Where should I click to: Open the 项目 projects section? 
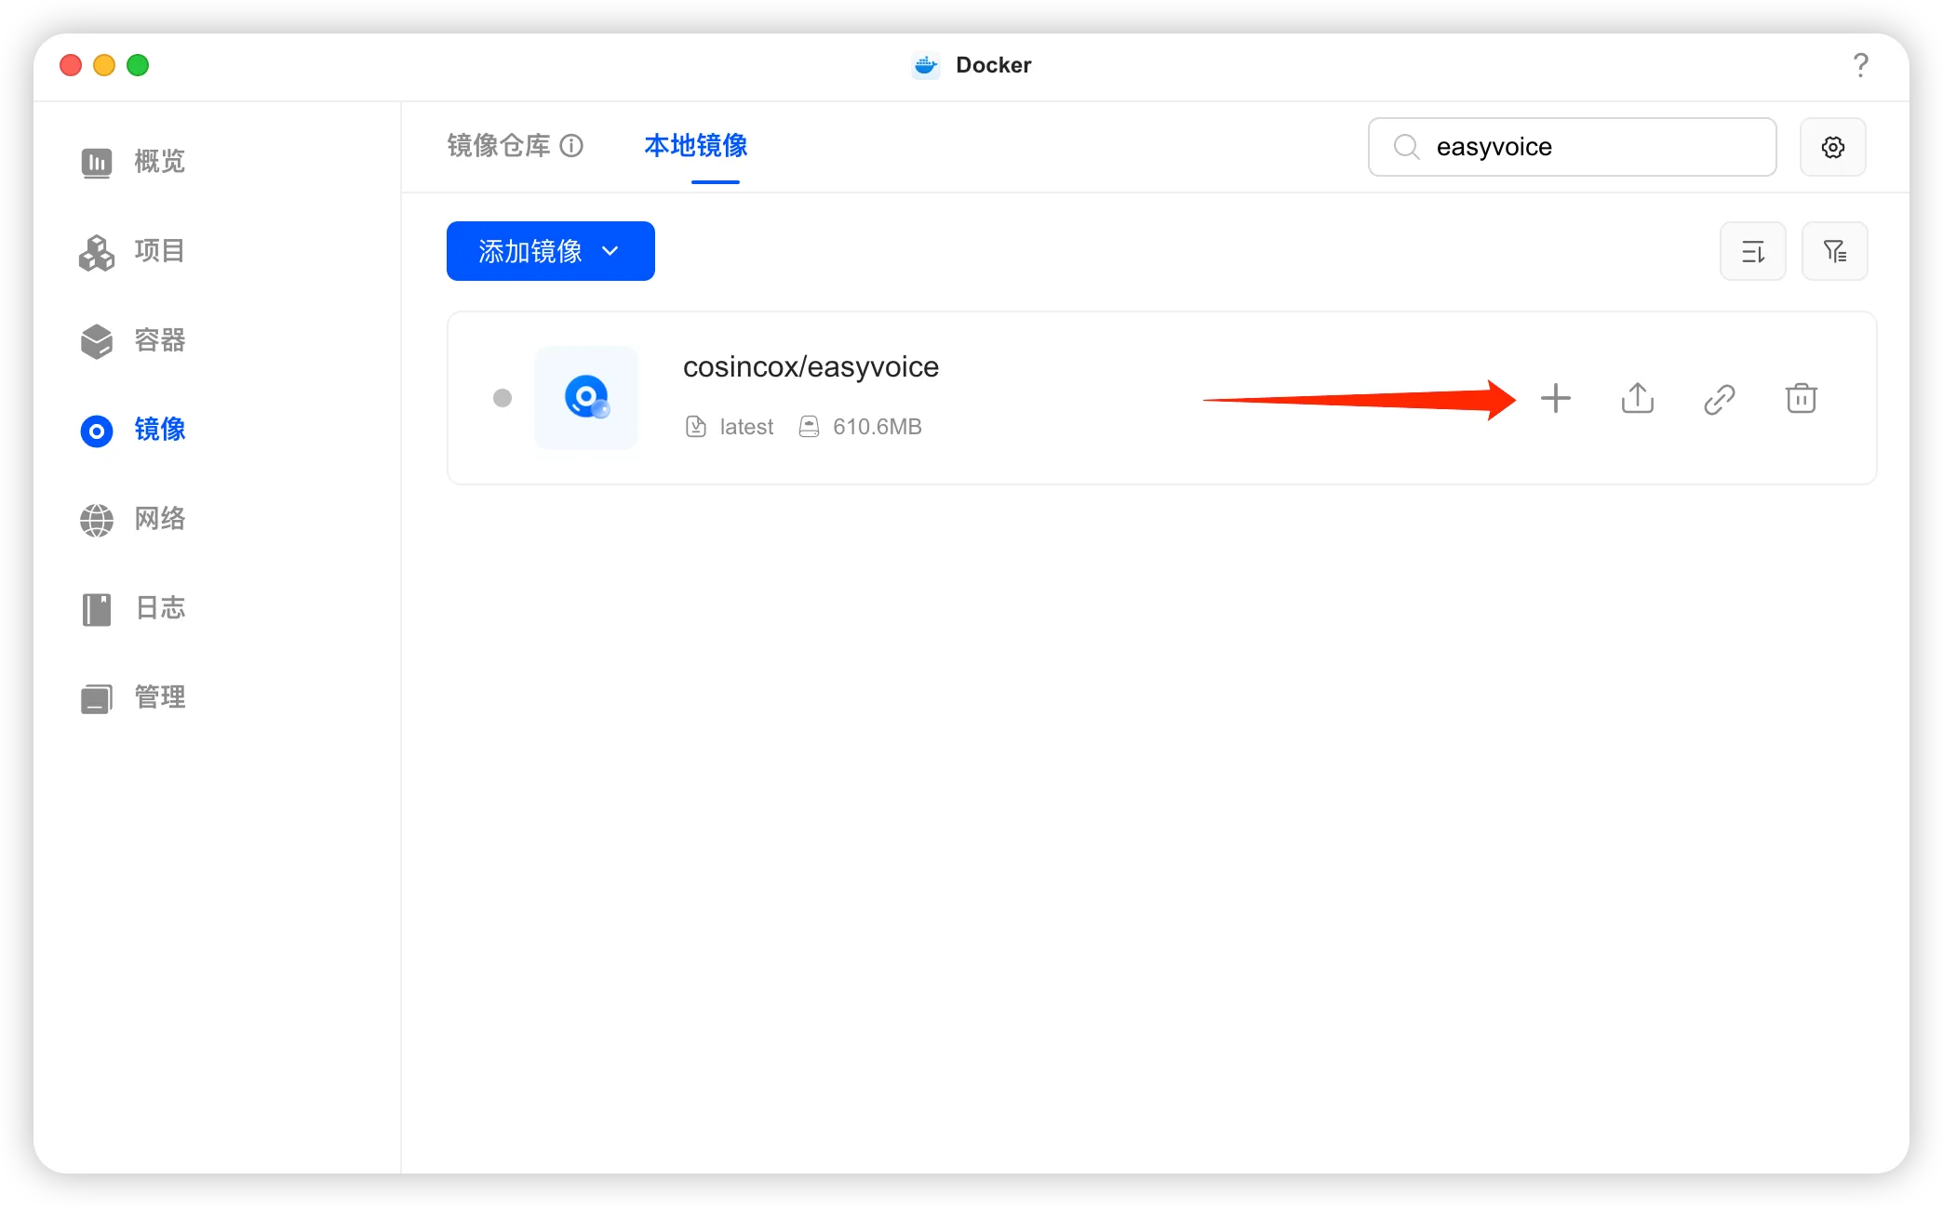[133, 251]
